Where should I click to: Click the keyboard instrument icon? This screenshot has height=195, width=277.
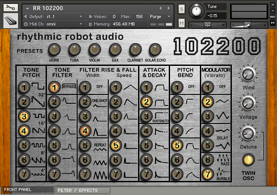coord(11,20)
